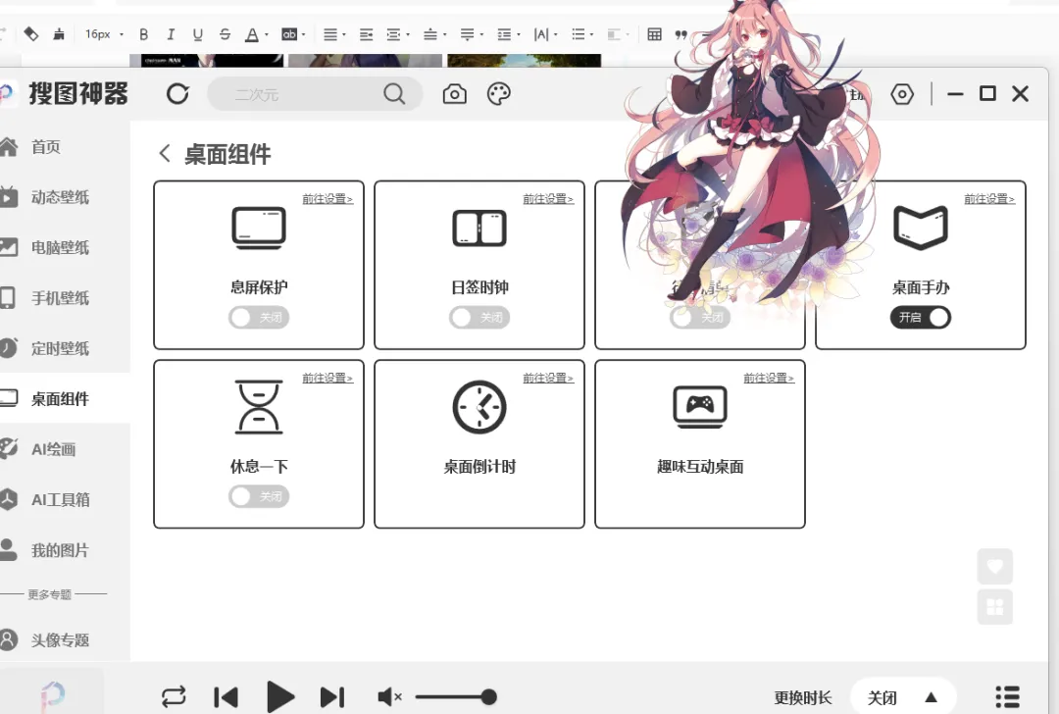Open the bullet list style dropdown

point(582,34)
